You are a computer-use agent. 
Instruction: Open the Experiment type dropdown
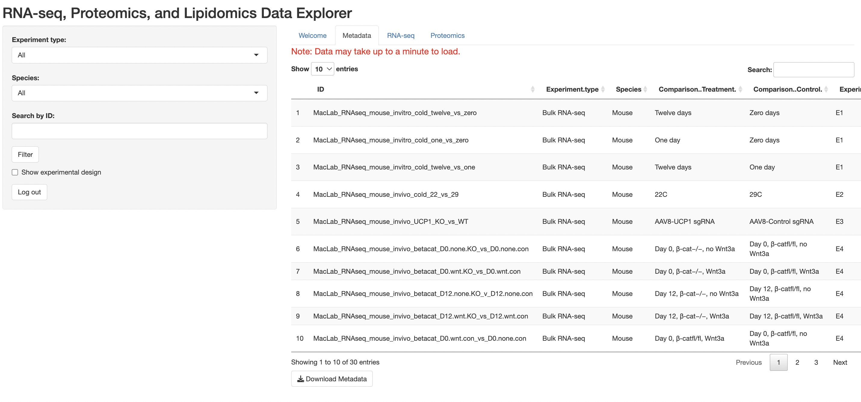(139, 55)
